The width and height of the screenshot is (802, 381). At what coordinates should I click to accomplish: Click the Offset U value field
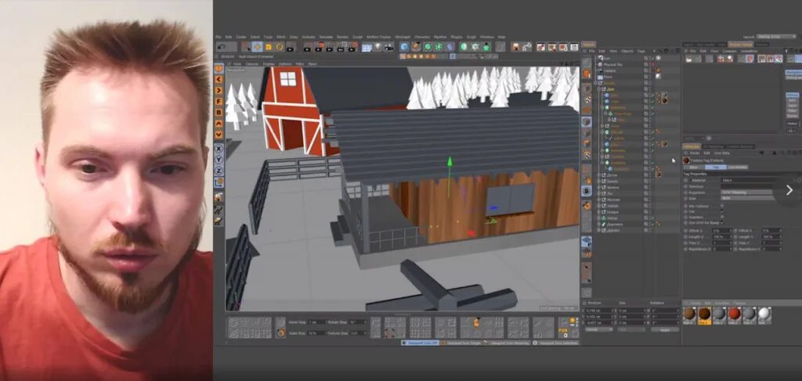pyautogui.click(x=722, y=231)
